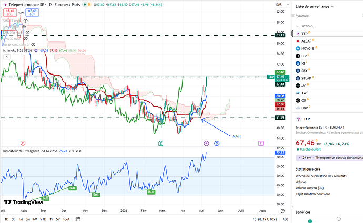Viewport: 363px width, 223px height.
Task: Select the 6M time range
Action: coord(35,219)
